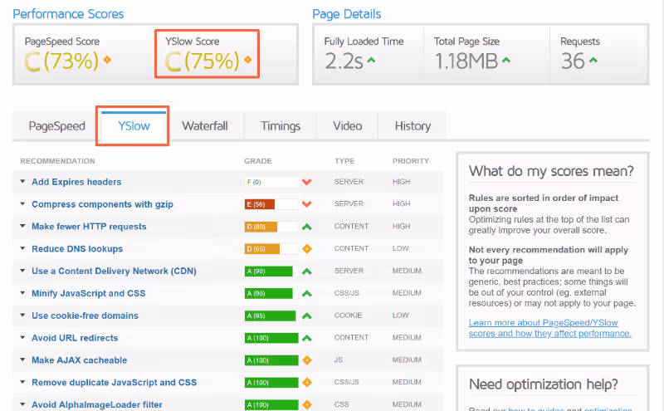The image size is (664, 411).
Task: Open Add Expires headers recommendation
Action: click(x=76, y=182)
